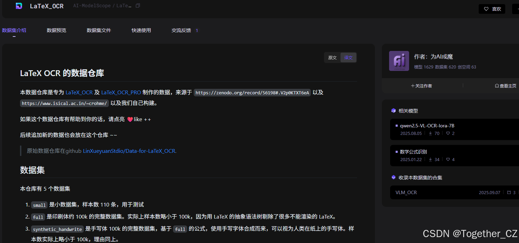Click the author avatar image
519x243 pixels.
click(399, 61)
